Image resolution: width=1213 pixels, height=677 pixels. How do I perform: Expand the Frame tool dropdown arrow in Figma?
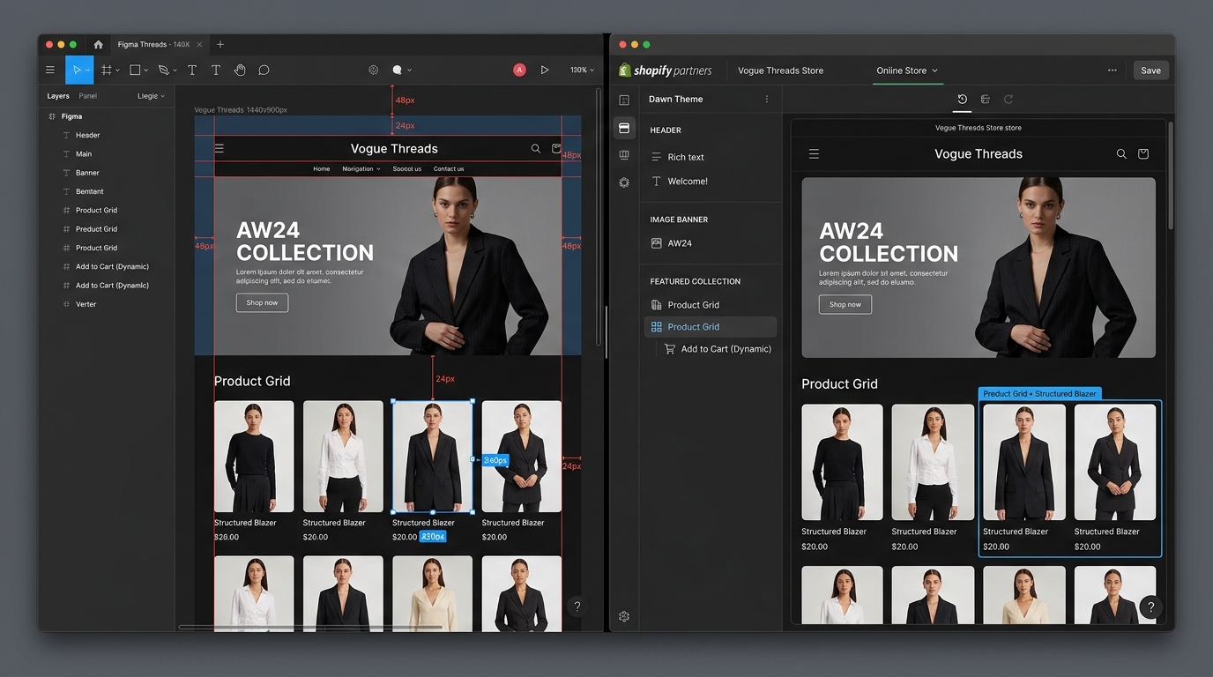coord(117,71)
